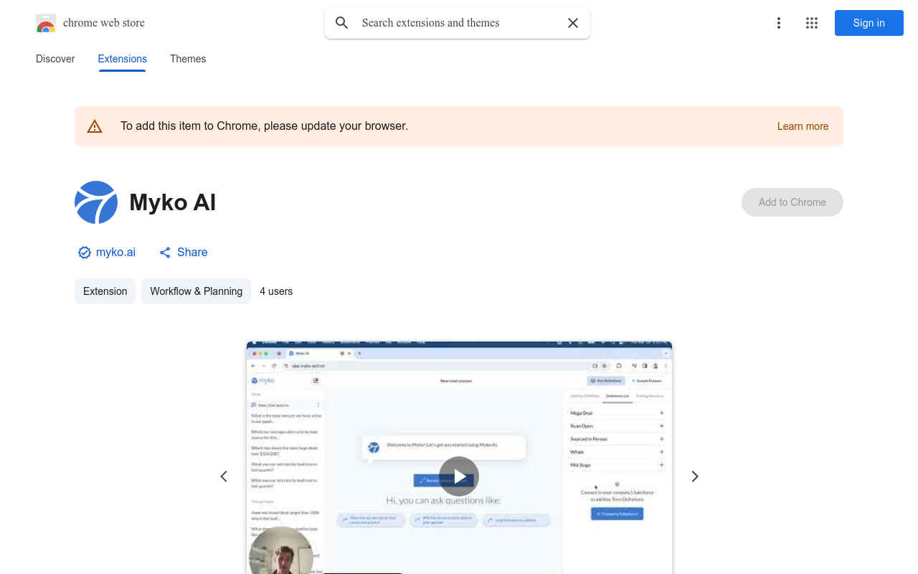918x574 pixels.
Task: Go to next screenshot with right arrow
Action: pyautogui.click(x=694, y=476)
